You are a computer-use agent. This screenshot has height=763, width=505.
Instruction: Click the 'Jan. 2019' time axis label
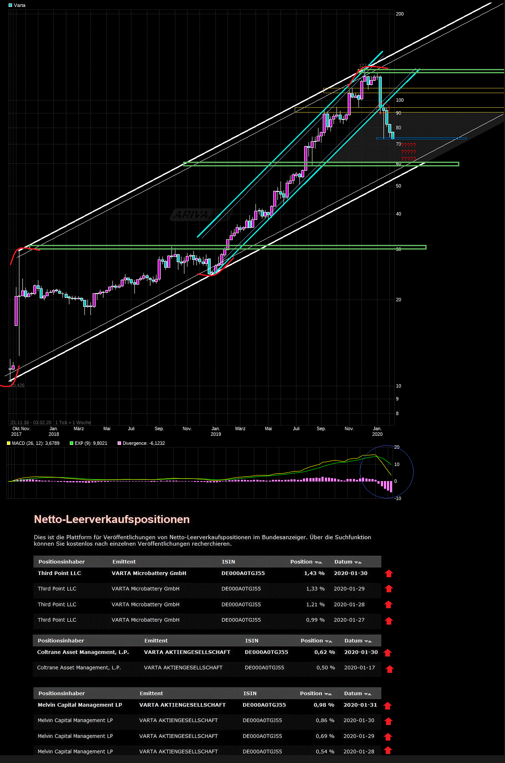pyautogui.click(x=216, y=432)
